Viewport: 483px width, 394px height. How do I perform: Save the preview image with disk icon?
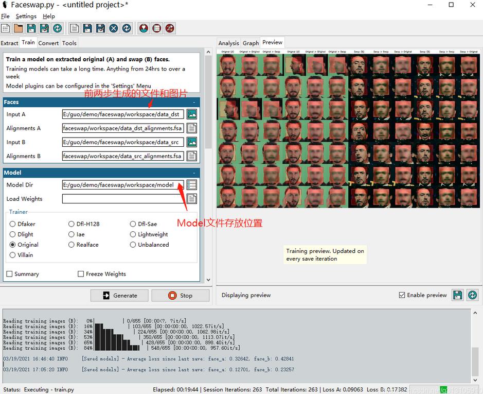tap(457, 295)
